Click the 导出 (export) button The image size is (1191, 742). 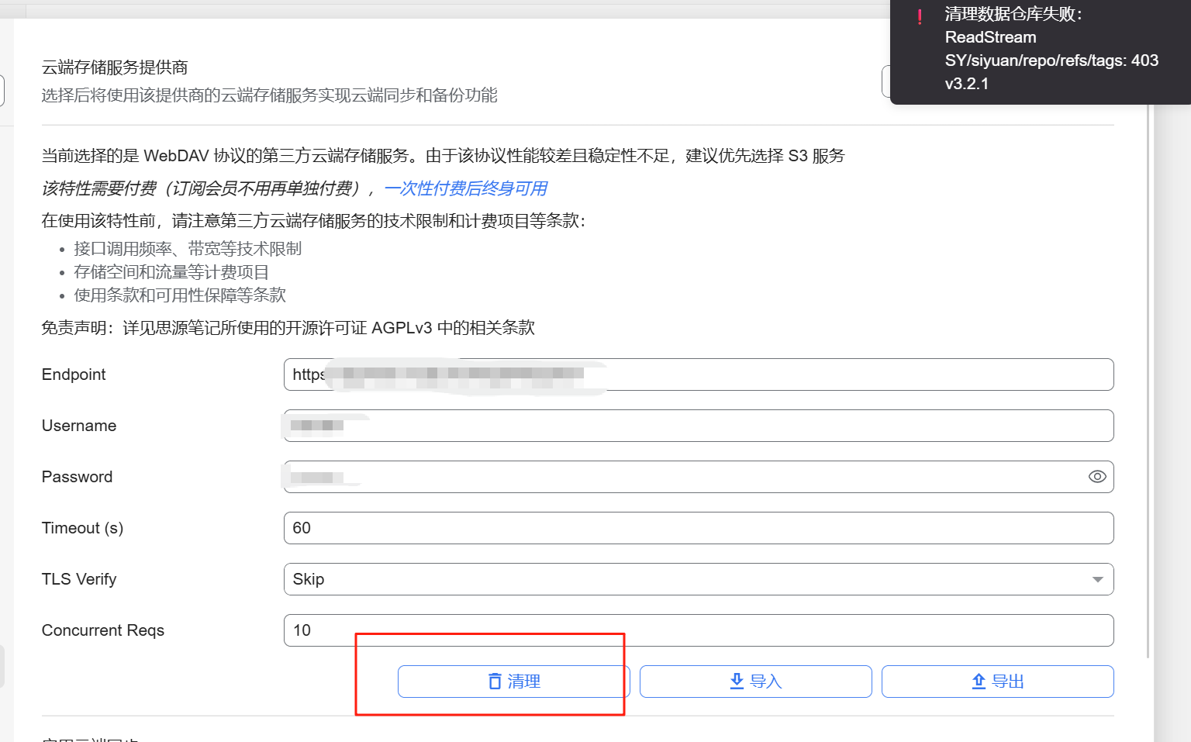(998, 682)
